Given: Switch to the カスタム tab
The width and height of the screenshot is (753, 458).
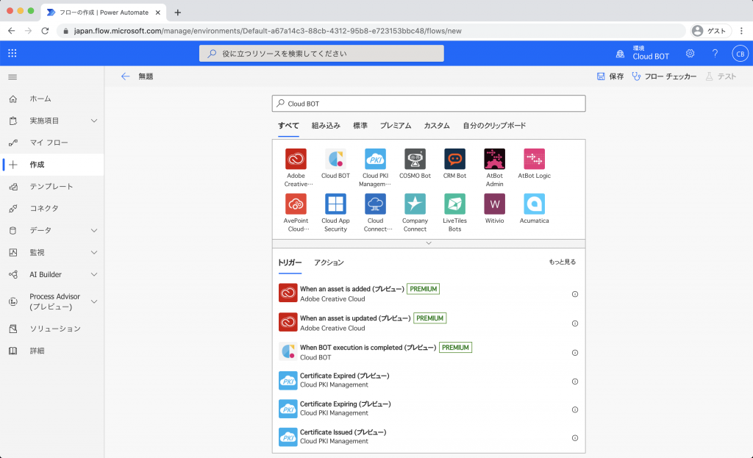Looking at the screenshot, I should (437, 126).
